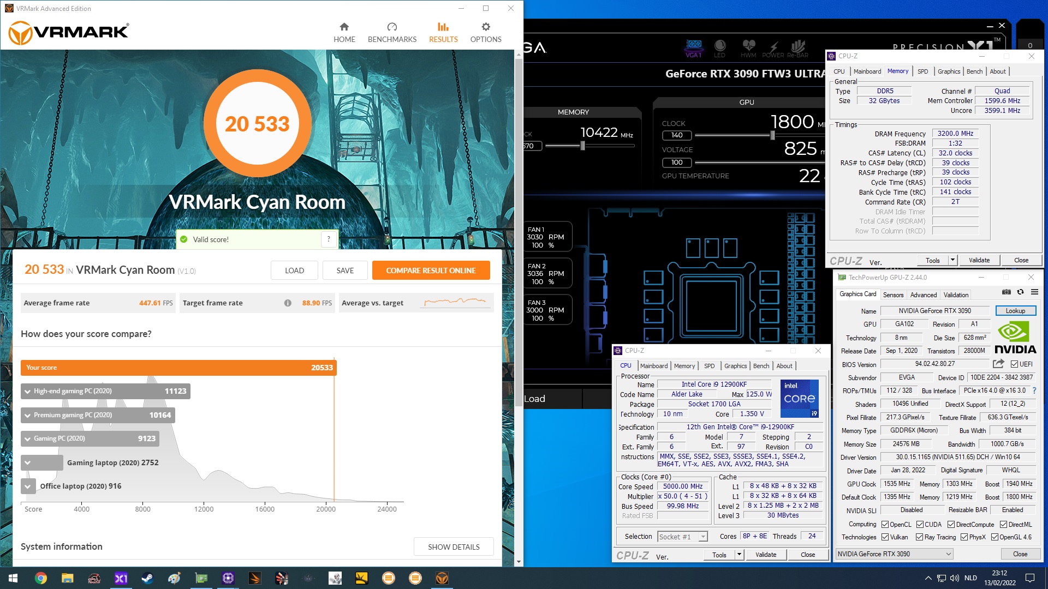Expand the Gaming laptop (2020) comparison
The height and width of the screenshot is (589, 1048).
pos(27,463)
